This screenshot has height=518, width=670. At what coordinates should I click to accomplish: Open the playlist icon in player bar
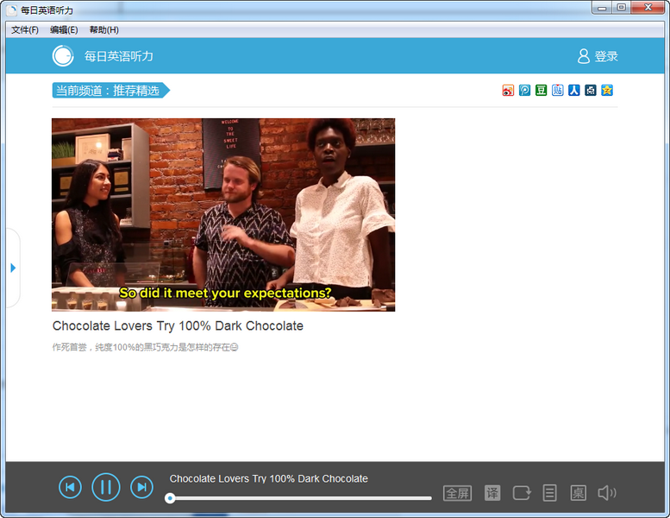549,493
